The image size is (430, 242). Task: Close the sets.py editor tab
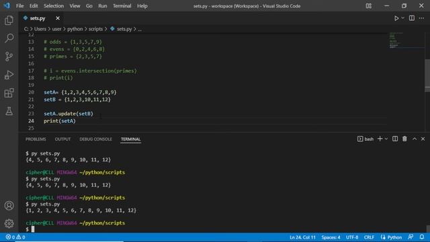pyautogui.click(x=58, y=18)
